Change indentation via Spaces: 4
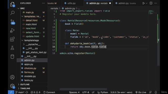The width and height of the screenshot is (168, 94). pyautogui.click(x=74, y=92)
